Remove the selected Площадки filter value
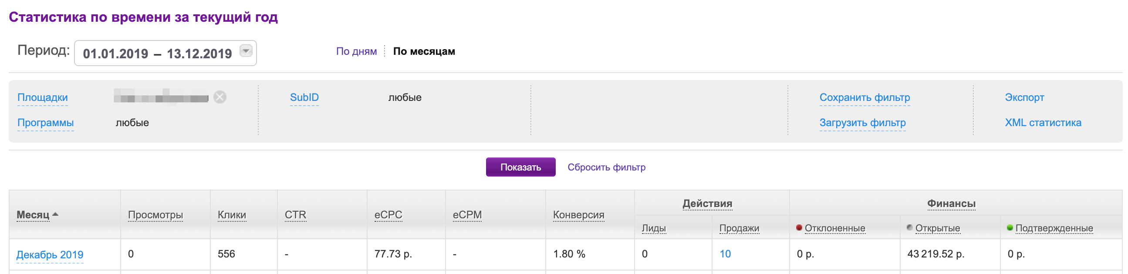The image size is (1128, 274). pyautogui.click(x=220, y=97)
